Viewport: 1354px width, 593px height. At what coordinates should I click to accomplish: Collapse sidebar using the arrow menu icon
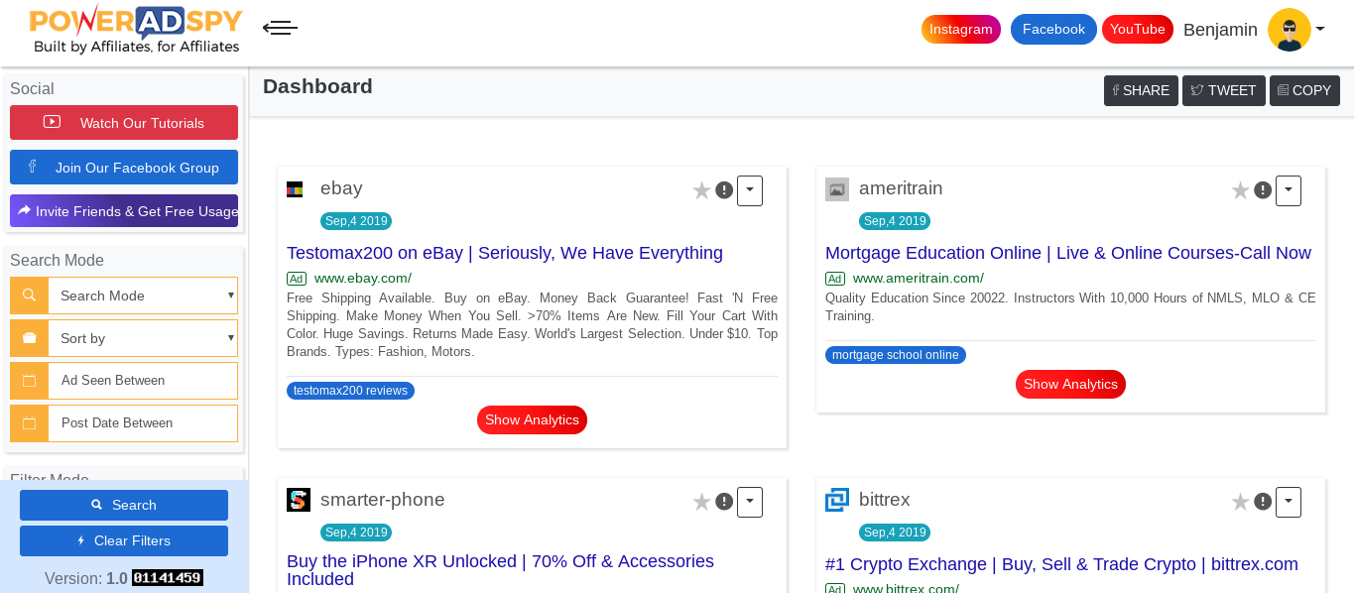pos(280,28)
